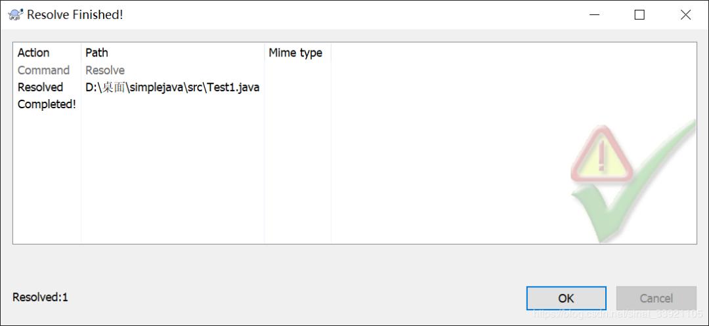Minimize the Resolve Finished dialog
The height and width of the screenshot is (326, 709).
(594, 14)
